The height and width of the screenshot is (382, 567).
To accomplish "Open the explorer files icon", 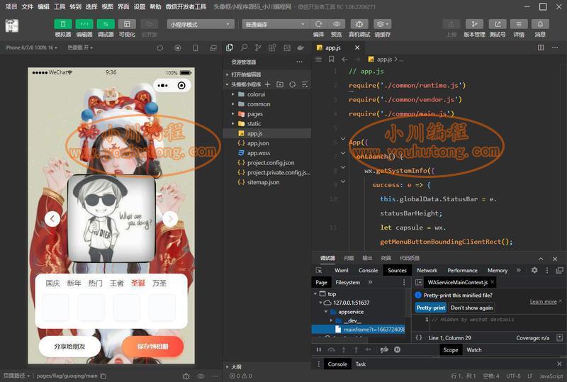I will pos(229,47).
